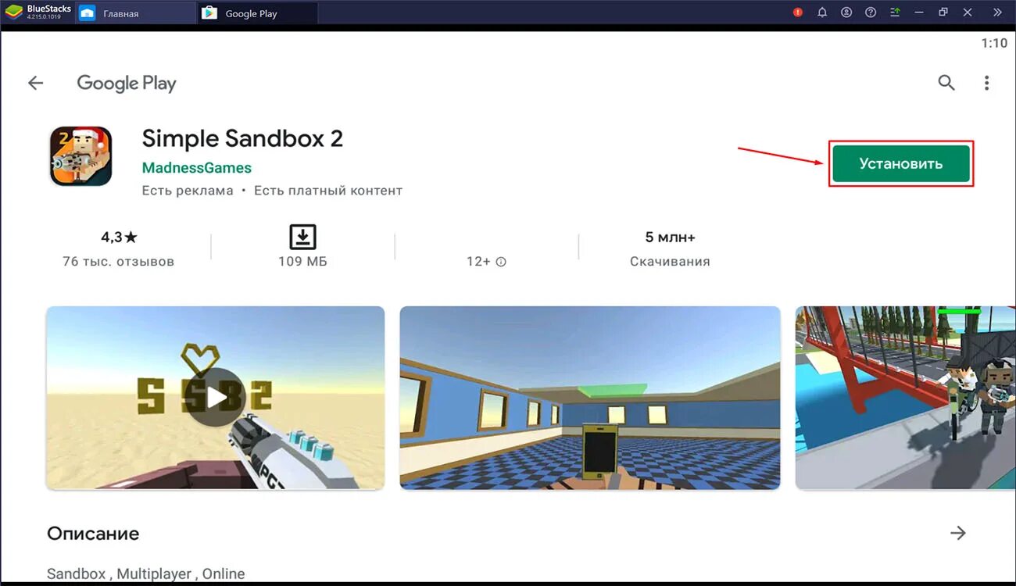The height and width of the screenshot is (586, 1016).
Task: Click the Описание heading
Action: pyautogui.click(x=93, y=534)
